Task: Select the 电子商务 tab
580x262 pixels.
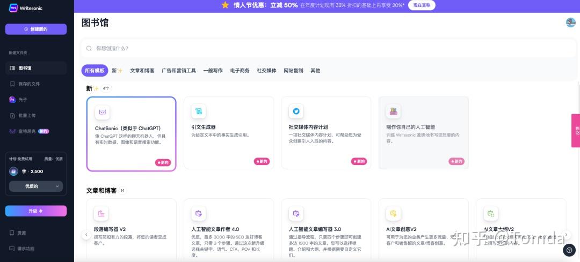Action: [x=240, y=71]
